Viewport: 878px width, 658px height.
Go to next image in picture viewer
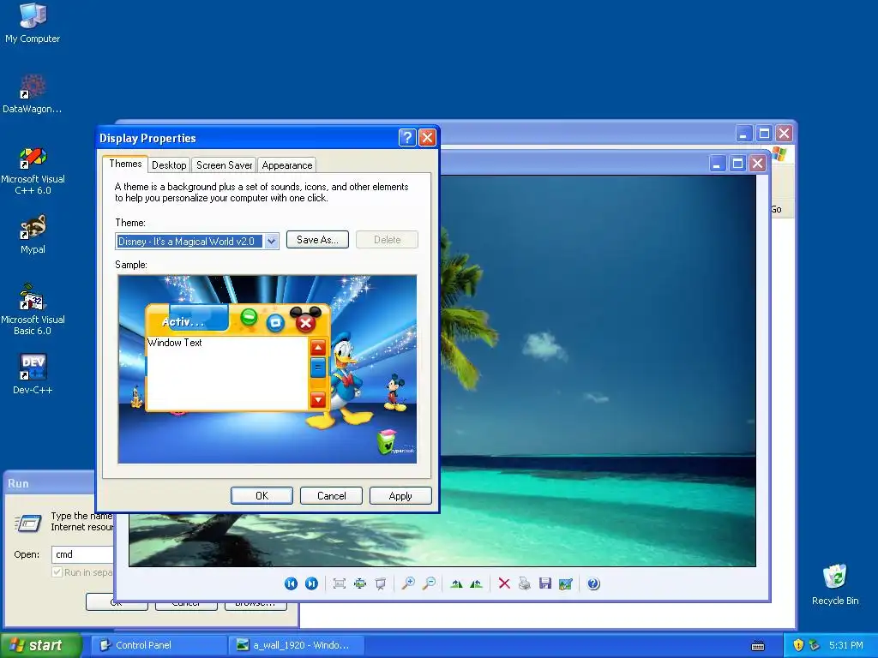311,583
